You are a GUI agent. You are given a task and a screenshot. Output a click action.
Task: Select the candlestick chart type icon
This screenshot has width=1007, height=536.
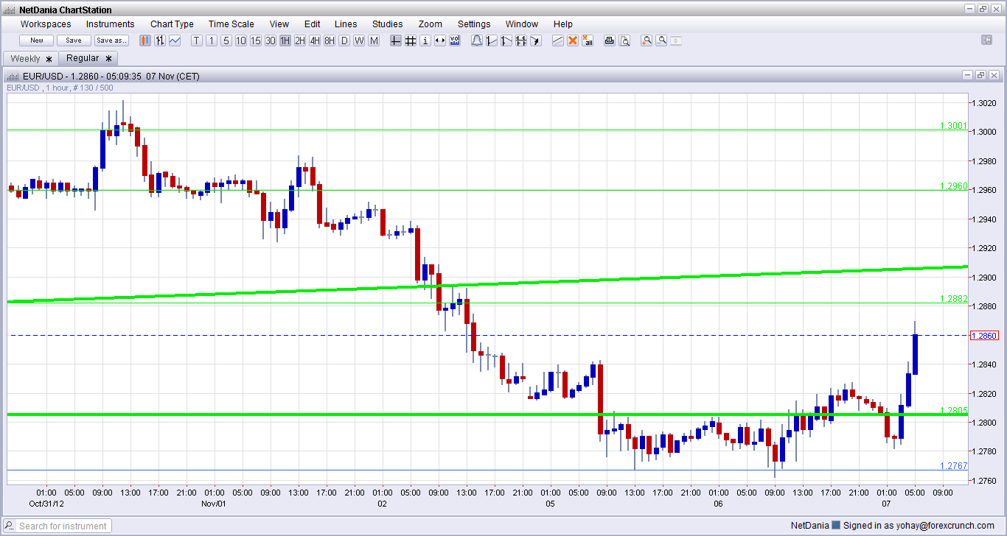145,40
